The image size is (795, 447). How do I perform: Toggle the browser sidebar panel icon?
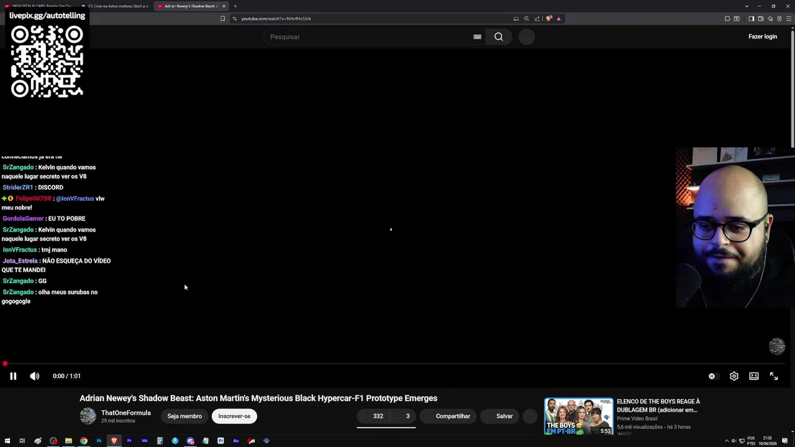click(x=751, y=19)
